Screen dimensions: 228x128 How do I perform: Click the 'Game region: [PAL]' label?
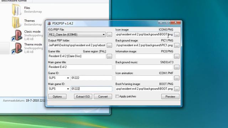coord(94,51)
